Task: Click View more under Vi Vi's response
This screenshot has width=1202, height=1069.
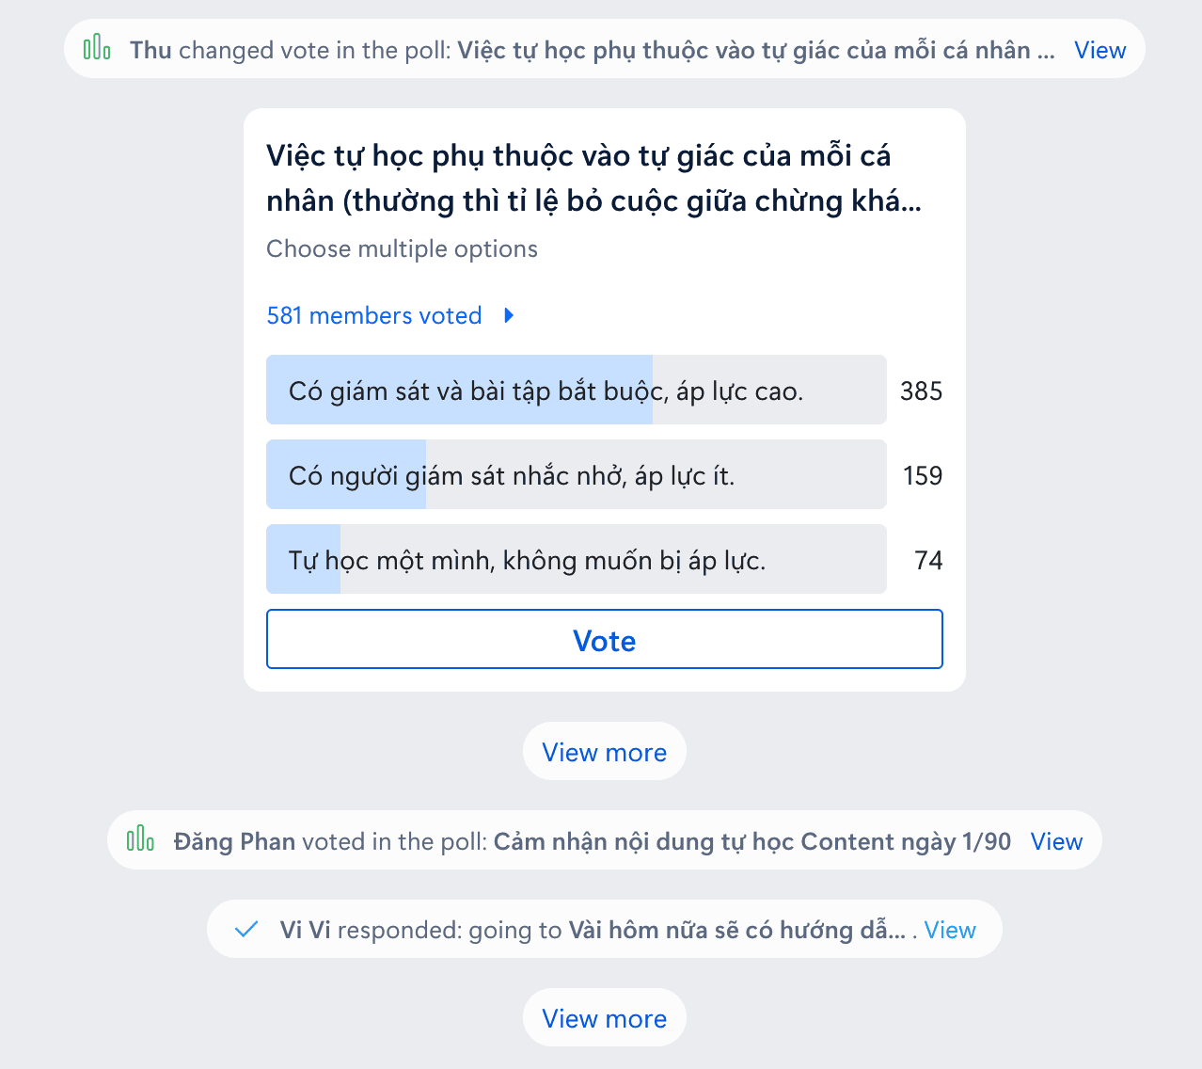Action: [x=604, y=1018]
